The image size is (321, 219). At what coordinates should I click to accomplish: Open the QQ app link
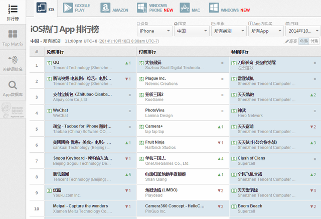pos(56,62)
